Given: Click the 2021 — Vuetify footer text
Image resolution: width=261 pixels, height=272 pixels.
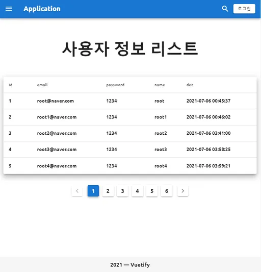Looking at the screenshot, I should point(130,265).
